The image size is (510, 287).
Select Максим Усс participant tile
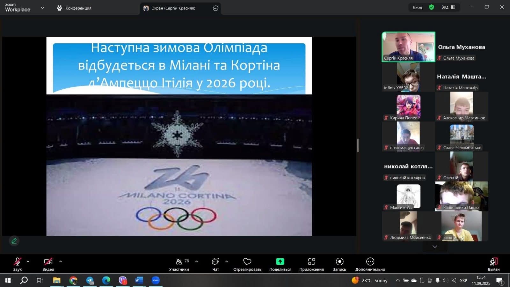tap(408, 196)
